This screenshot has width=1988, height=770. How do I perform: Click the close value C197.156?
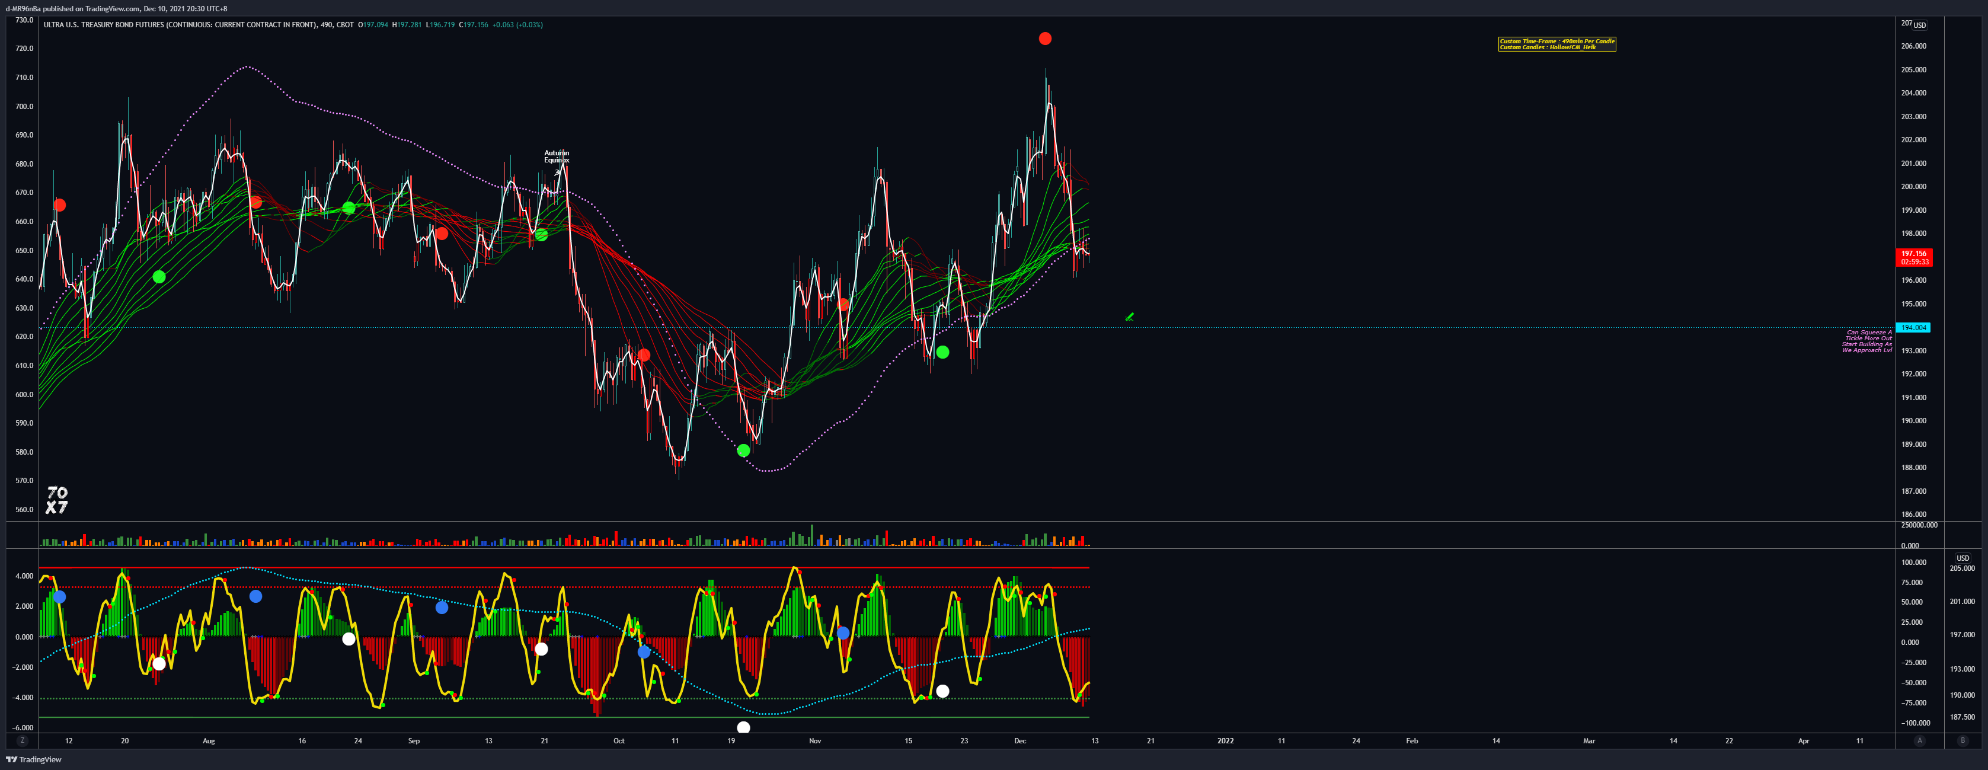pyautogui.click(x=474, y=25)
